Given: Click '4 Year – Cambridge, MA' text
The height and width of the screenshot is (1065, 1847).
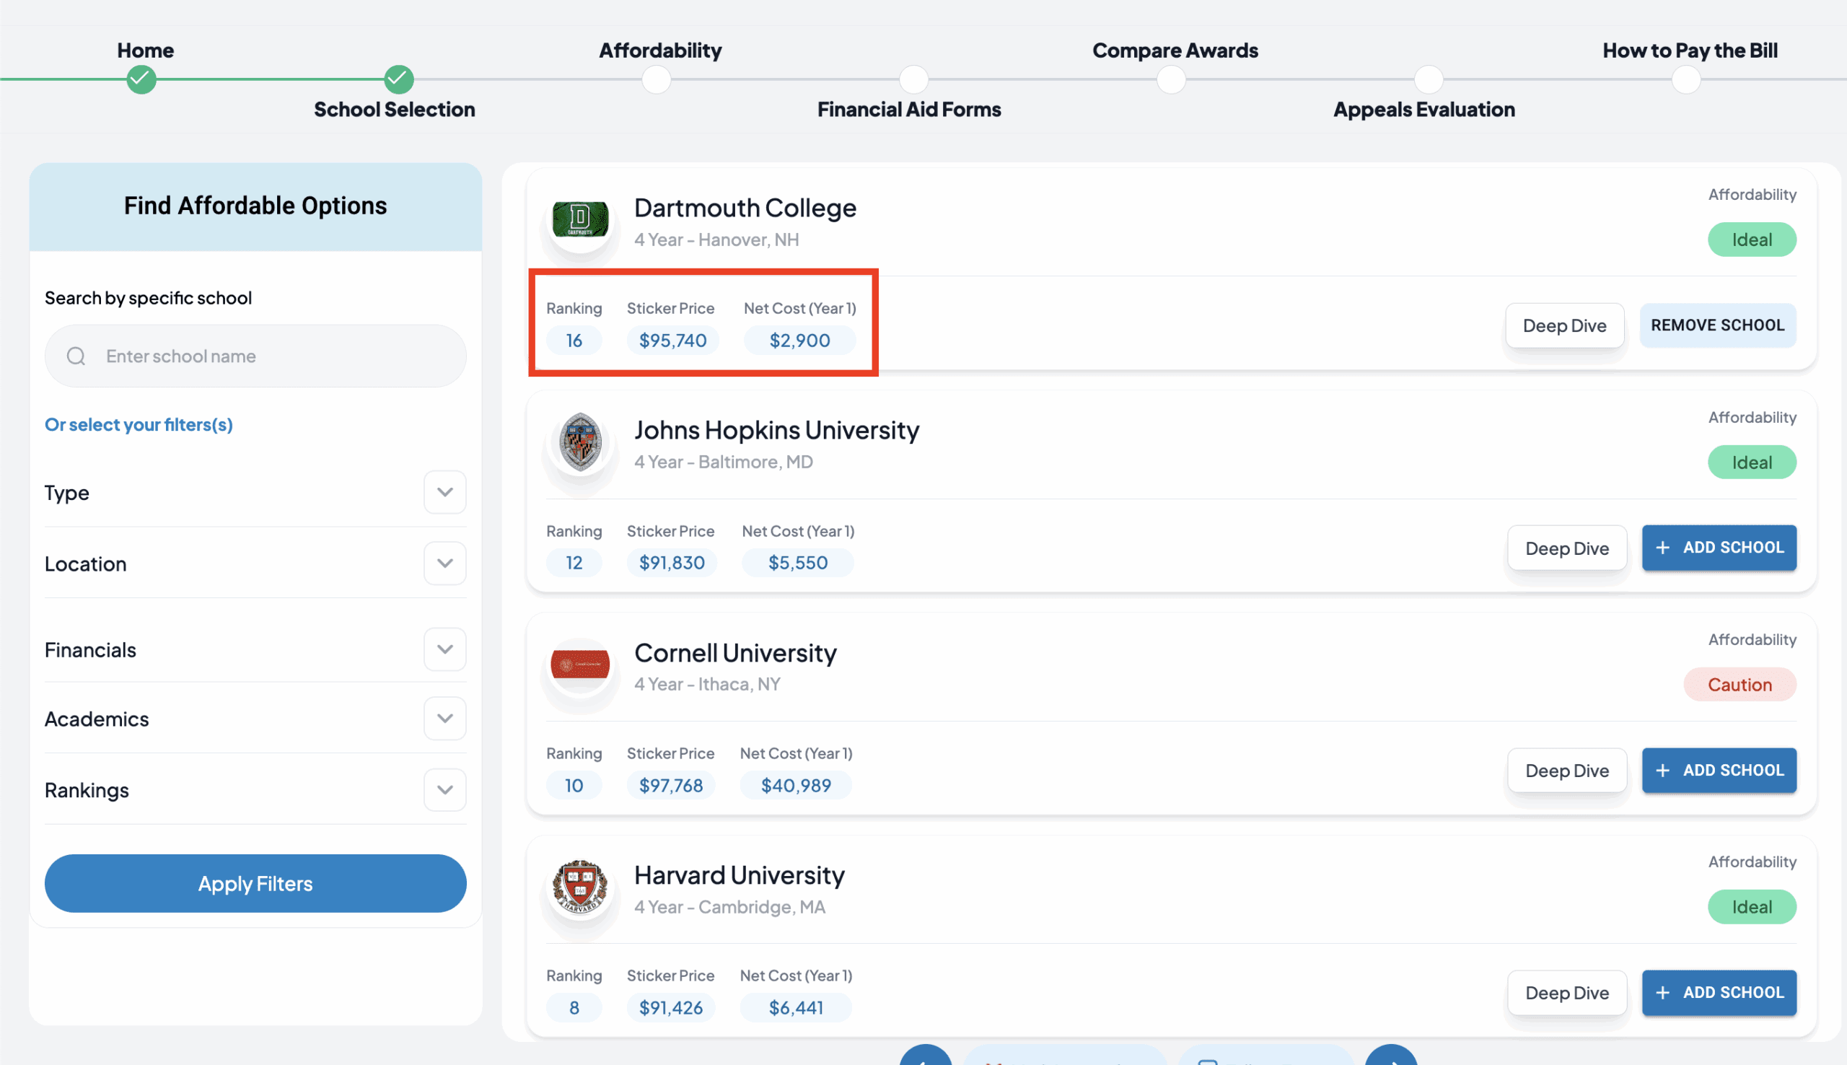Looking at the screenshot, I should 729,907.
